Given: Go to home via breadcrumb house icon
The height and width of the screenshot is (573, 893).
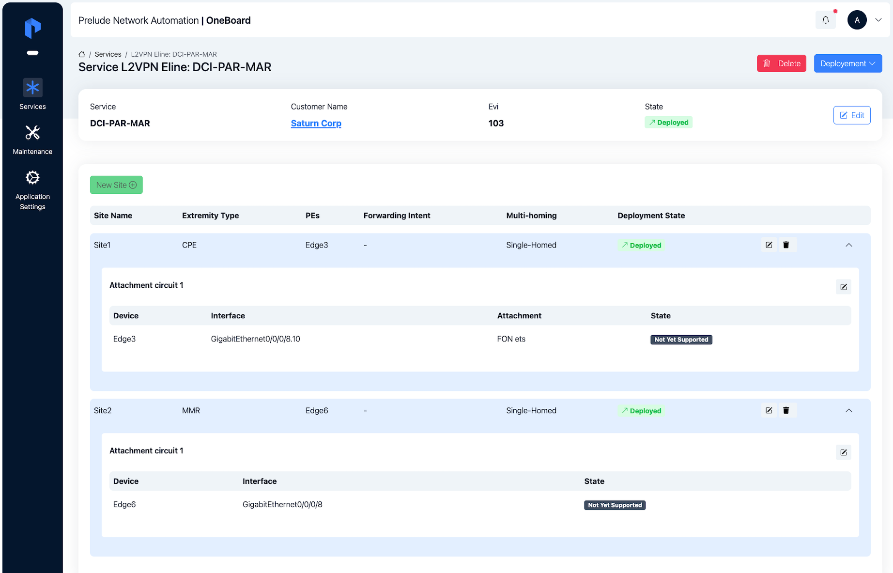Looking at the screenshot, I should coord(82,54).
